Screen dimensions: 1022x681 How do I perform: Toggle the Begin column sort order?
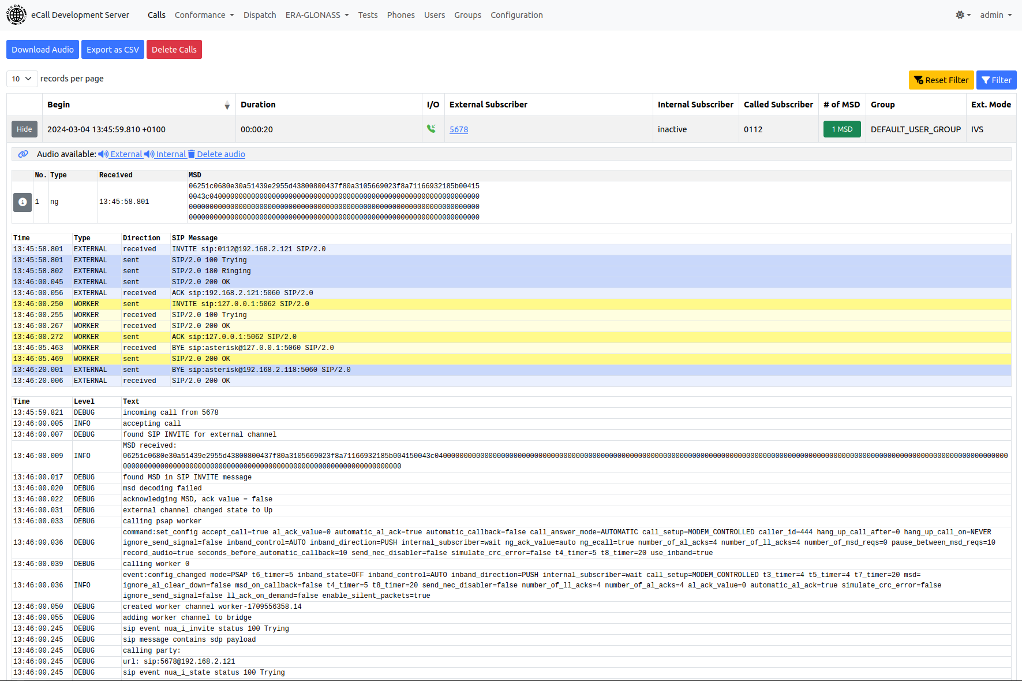[227, 106]
